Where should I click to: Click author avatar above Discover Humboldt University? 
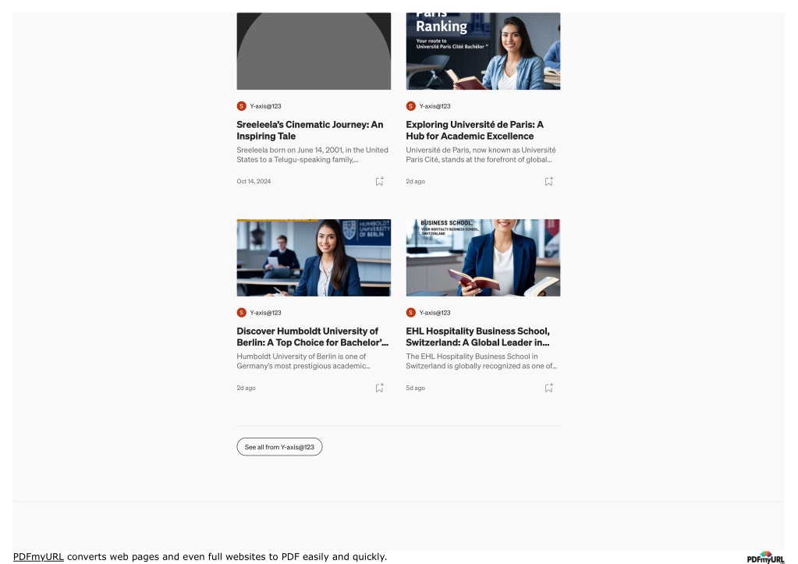pos(242,313)
